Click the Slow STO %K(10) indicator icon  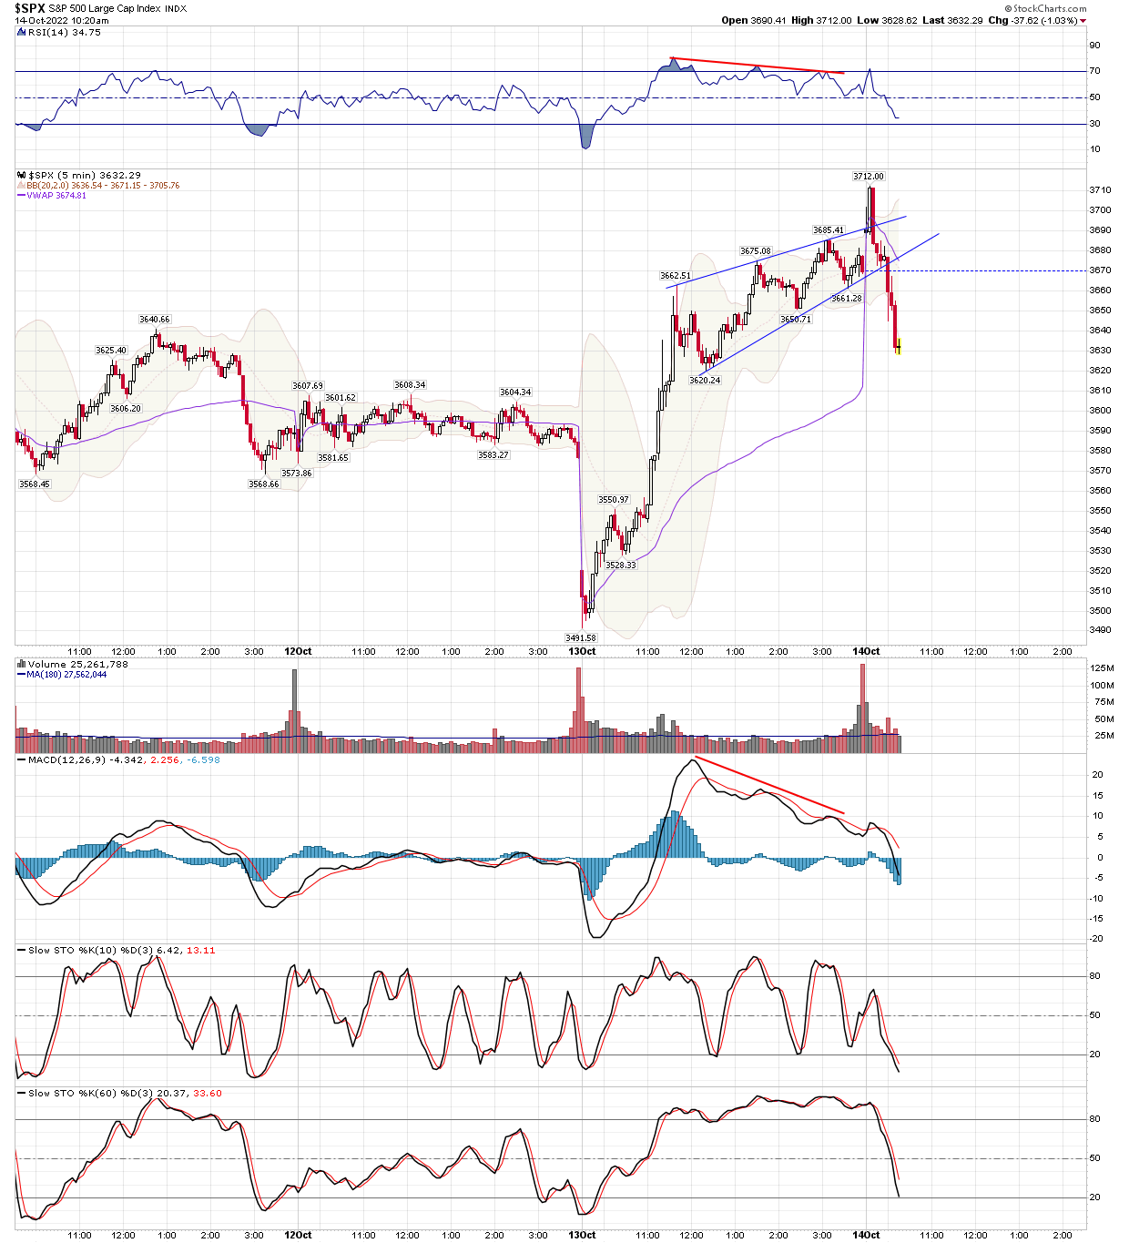coord(20,948)
